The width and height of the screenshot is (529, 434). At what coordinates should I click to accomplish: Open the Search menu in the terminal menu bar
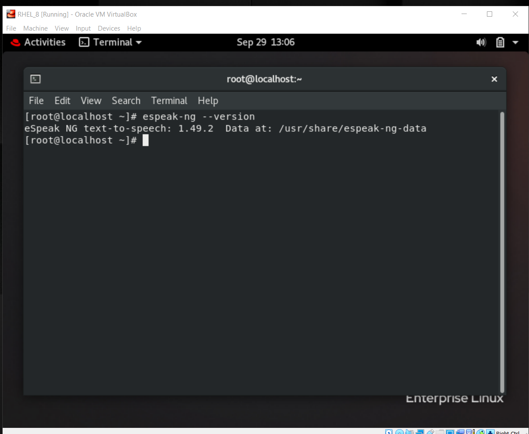coord(126,101)
